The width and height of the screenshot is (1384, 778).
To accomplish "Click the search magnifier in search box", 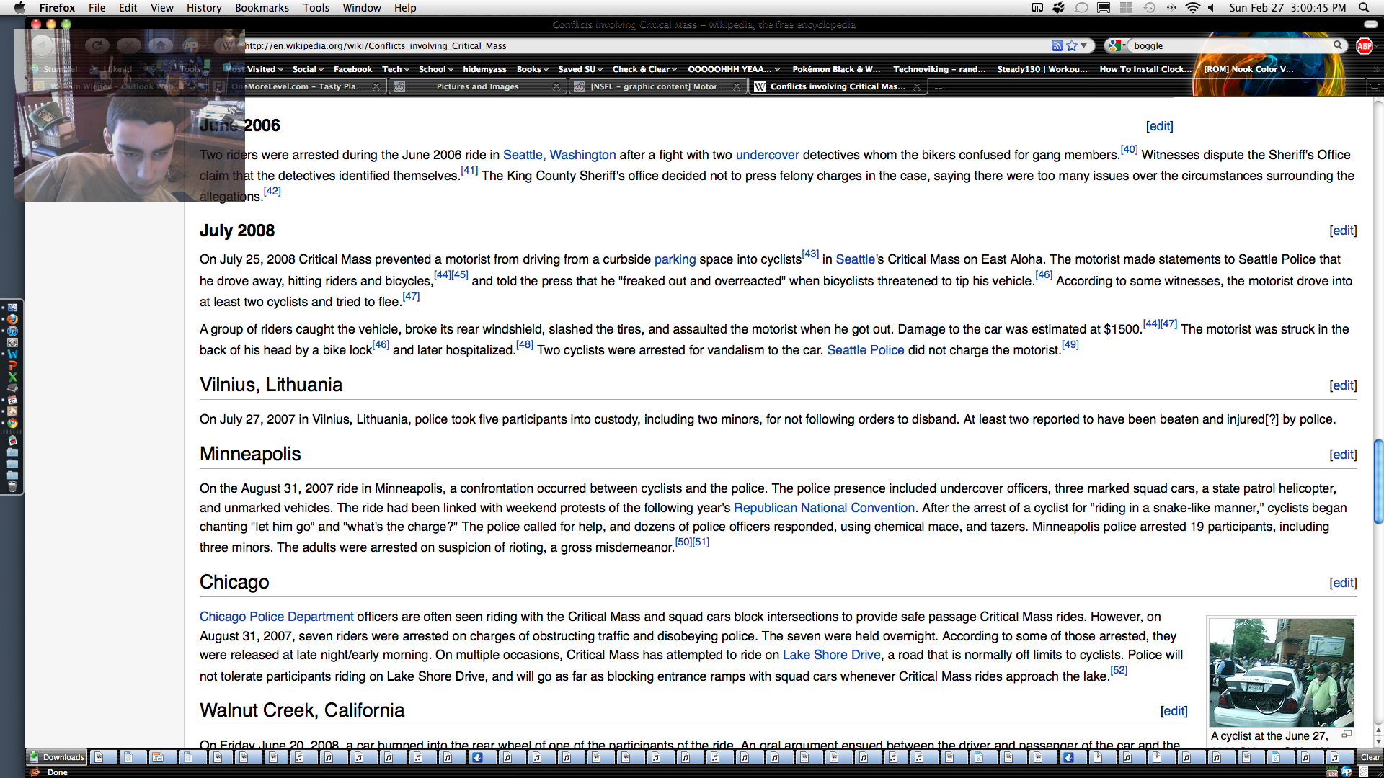I will [1338, 45].
